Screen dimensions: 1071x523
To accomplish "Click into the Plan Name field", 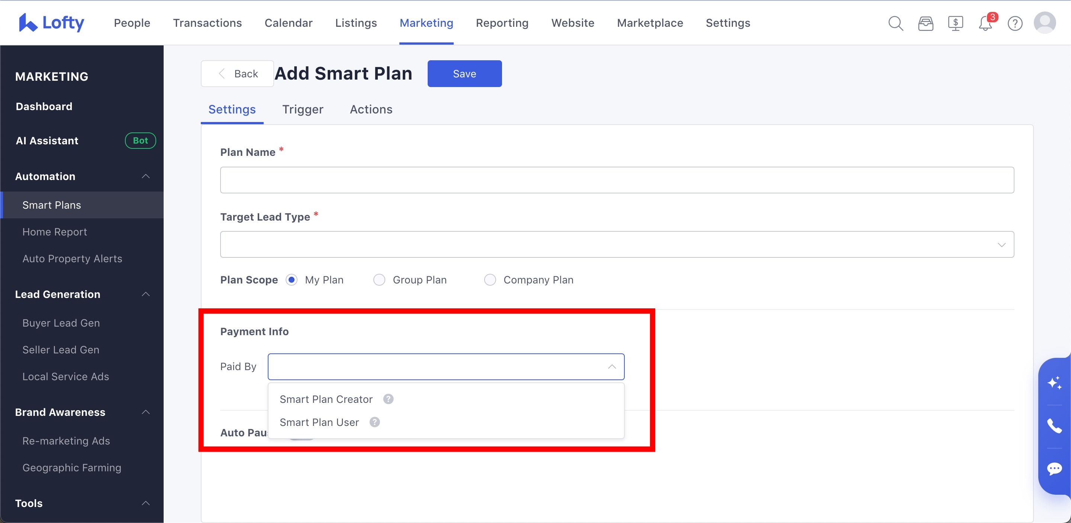I will point(617,180).
